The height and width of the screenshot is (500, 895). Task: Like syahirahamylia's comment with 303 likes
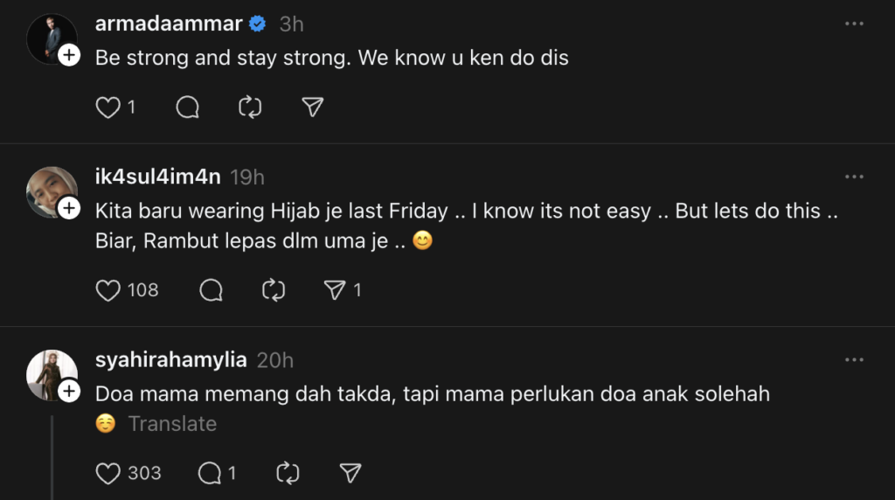(108, 474)
